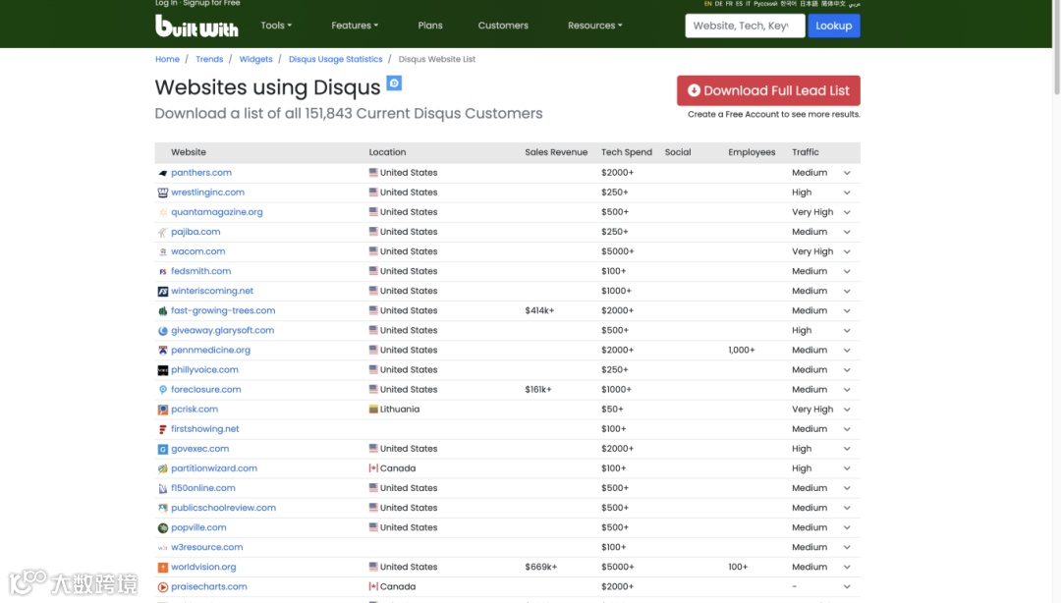Open the Customers page
Image resolution: width=1061 pixels, height=603 pixels.
(x=503, y=25)
